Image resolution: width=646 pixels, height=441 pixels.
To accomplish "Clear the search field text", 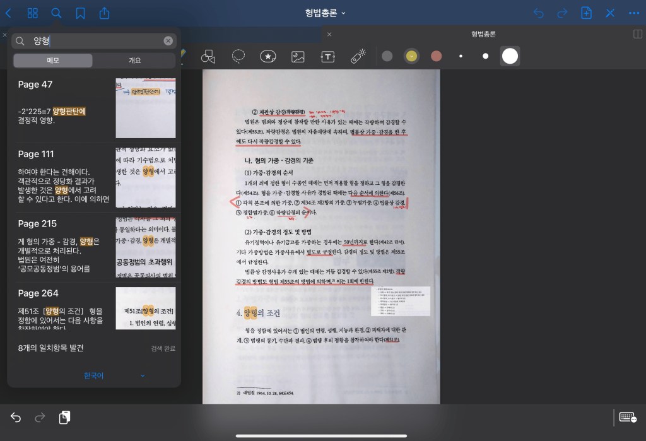I will point(168,41).
